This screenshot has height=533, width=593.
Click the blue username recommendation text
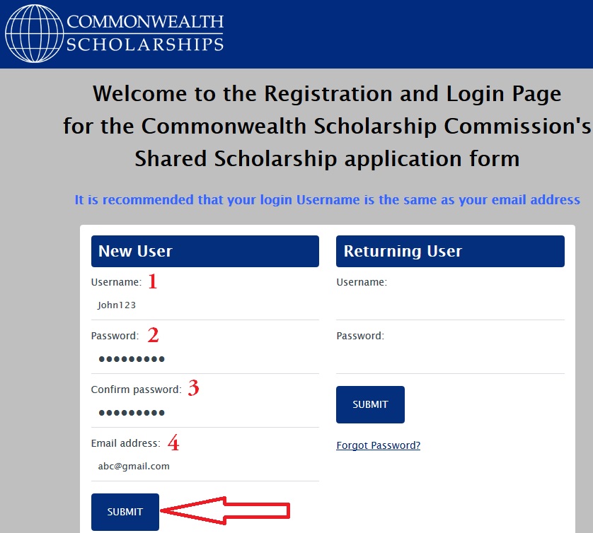click(x=327, y=200)
